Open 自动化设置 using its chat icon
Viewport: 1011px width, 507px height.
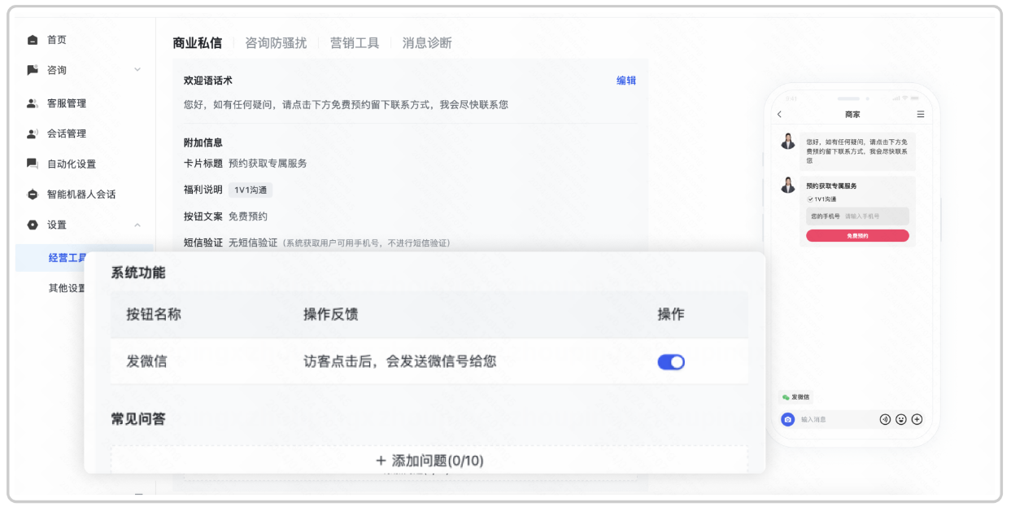point(32,164)
